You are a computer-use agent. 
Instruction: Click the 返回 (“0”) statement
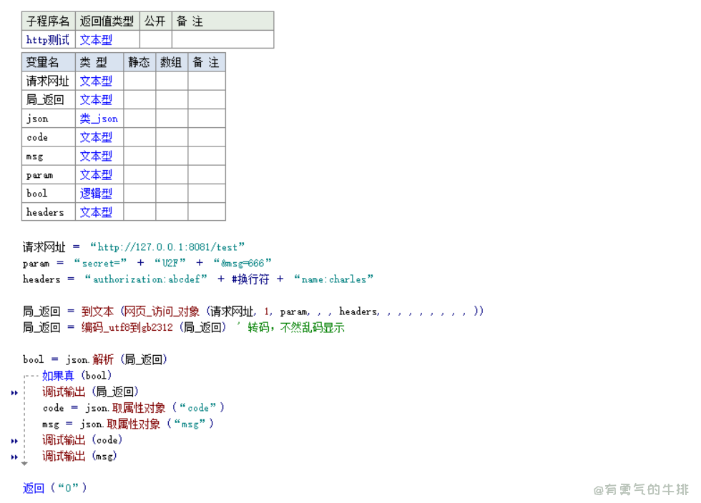[54, 488]
